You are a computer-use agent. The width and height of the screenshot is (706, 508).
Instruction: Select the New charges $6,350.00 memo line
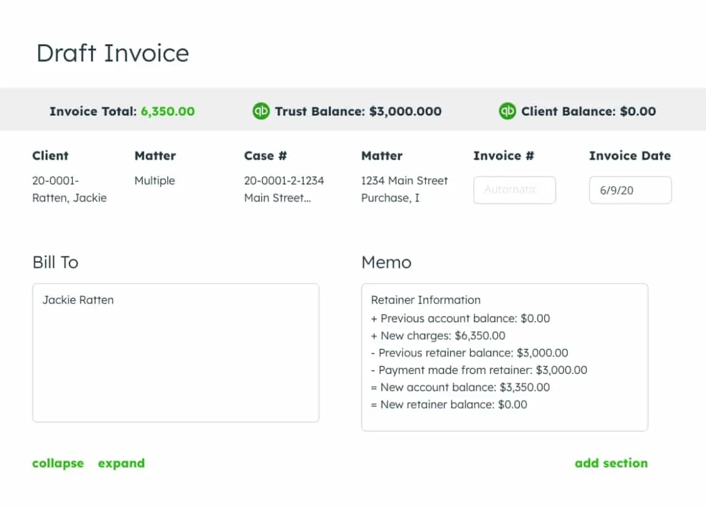click(x=438, y=336)
